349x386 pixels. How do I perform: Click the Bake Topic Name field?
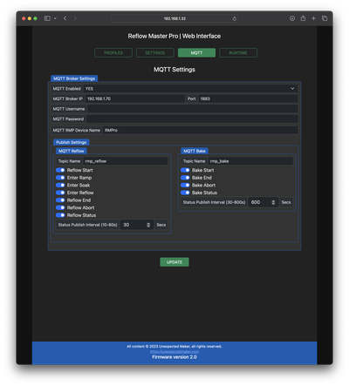(x=250, y=161)
